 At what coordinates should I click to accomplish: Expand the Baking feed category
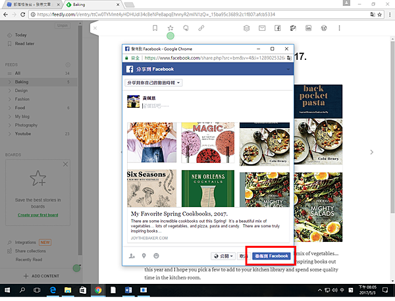point(10,82)
